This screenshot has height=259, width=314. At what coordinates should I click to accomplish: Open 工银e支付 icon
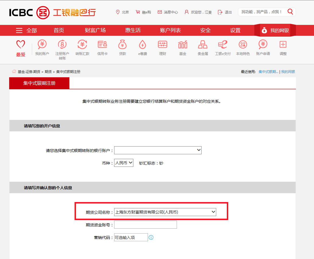[223, 44]
